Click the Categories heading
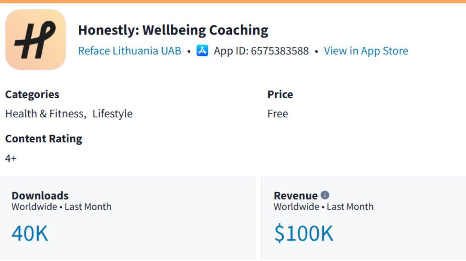The image size is (466, 261). coord(32,95)
